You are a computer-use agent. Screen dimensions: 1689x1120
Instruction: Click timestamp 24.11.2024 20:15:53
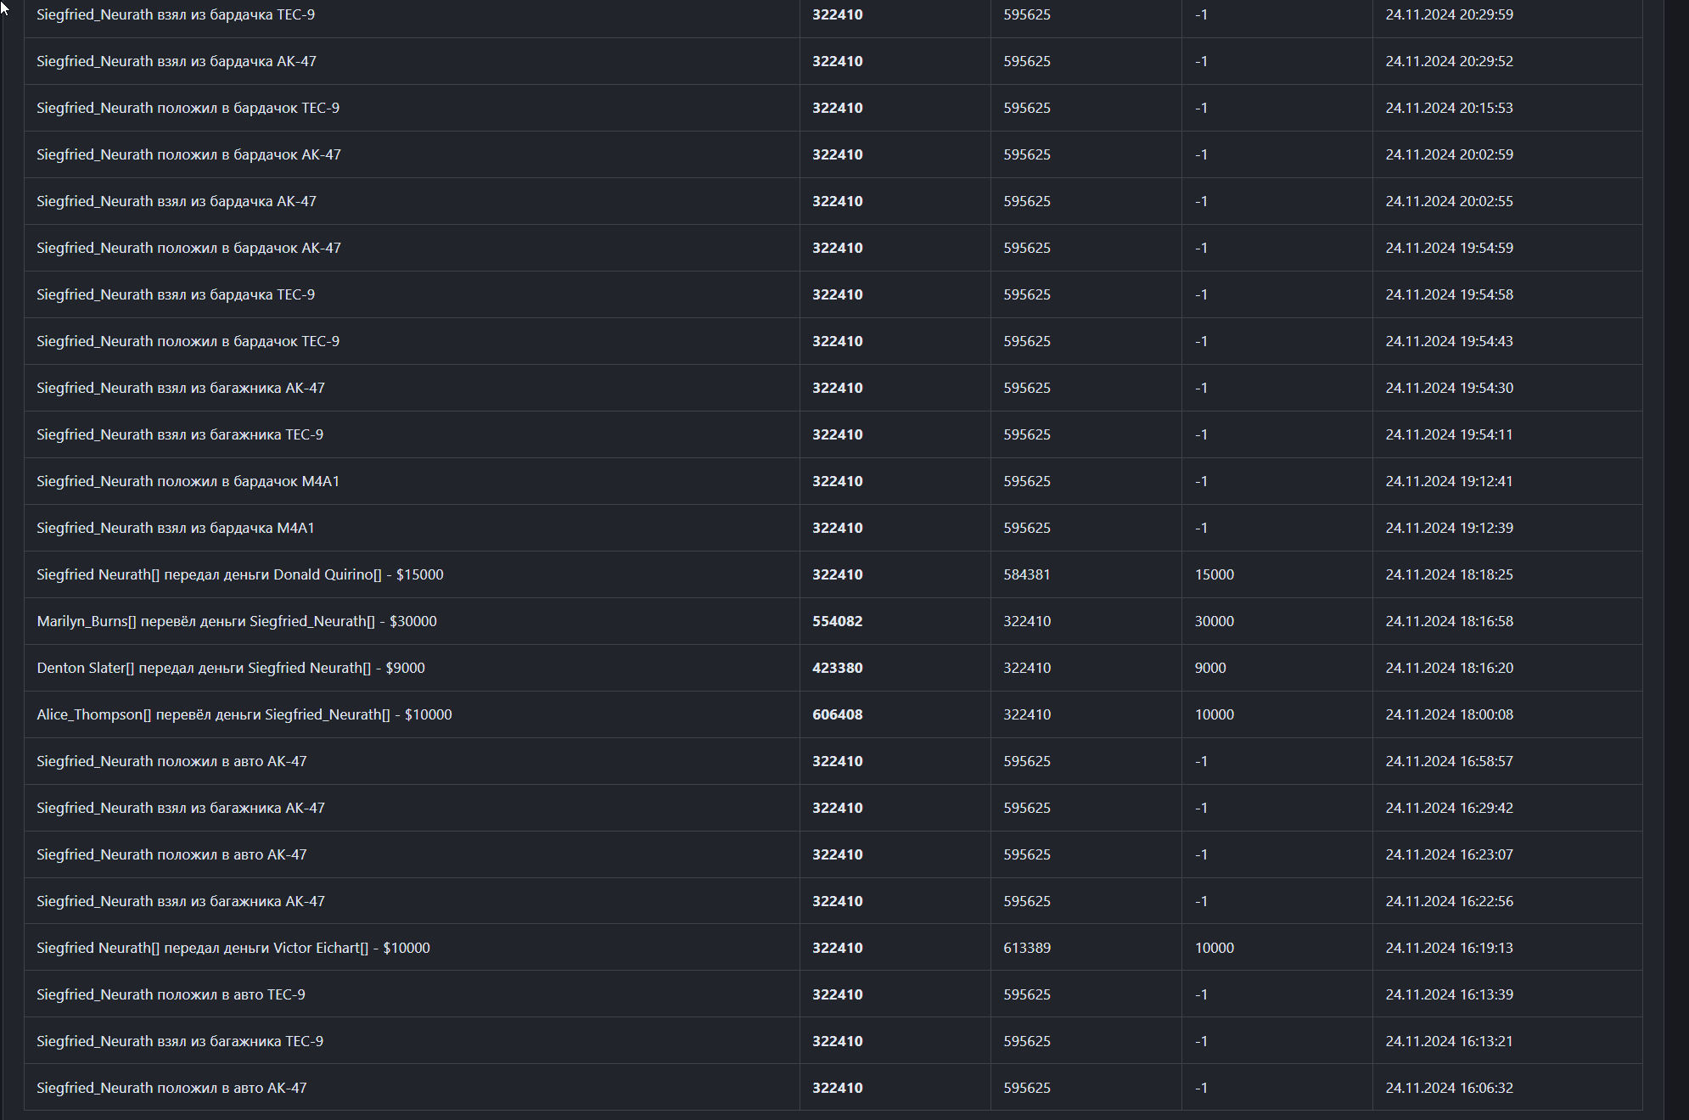pyautogui.click(x=1449, y=108)
